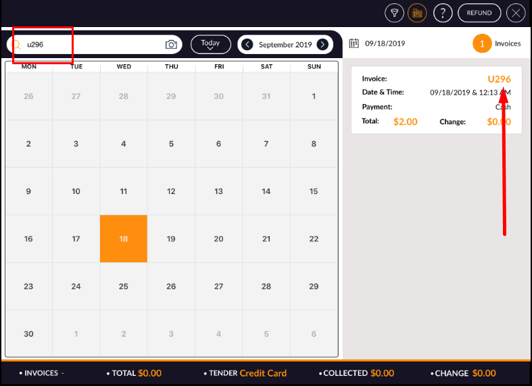Click the orange invoices count badge

point(482,44)
